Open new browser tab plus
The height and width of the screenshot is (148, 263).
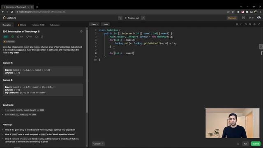pyautogui.click(x=37, y=7)
